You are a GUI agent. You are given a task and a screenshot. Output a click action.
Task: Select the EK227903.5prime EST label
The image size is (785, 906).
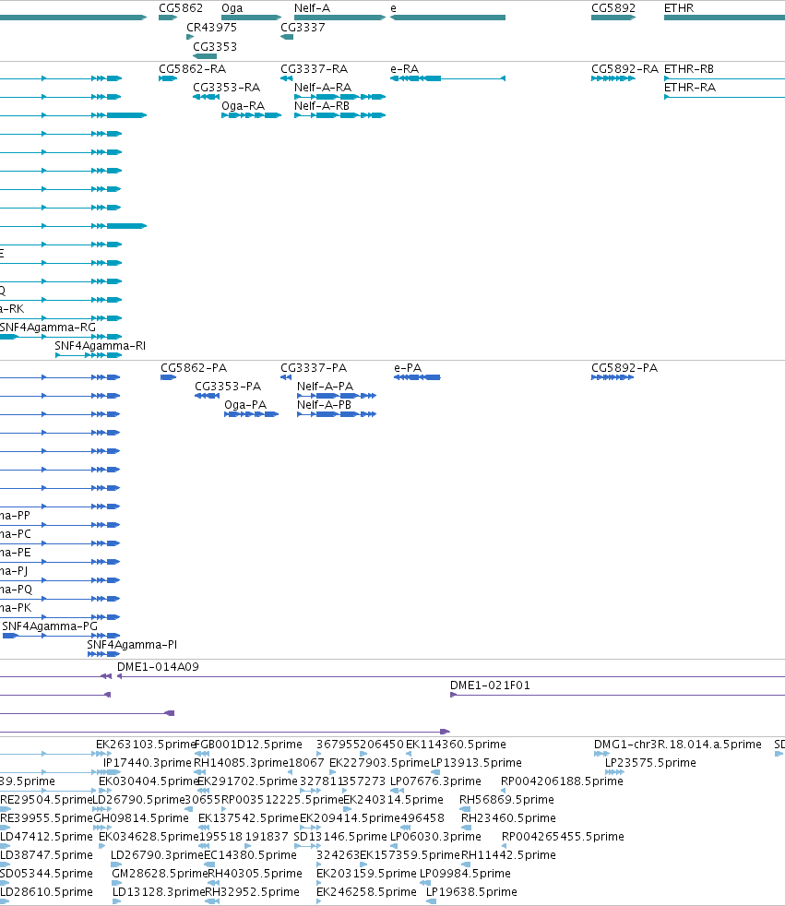click(379, 763)
